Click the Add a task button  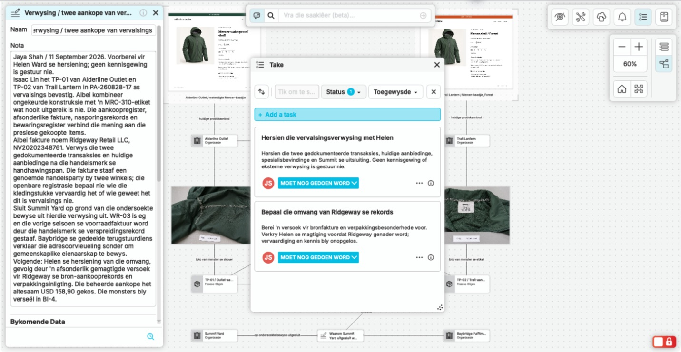(347, 115)
